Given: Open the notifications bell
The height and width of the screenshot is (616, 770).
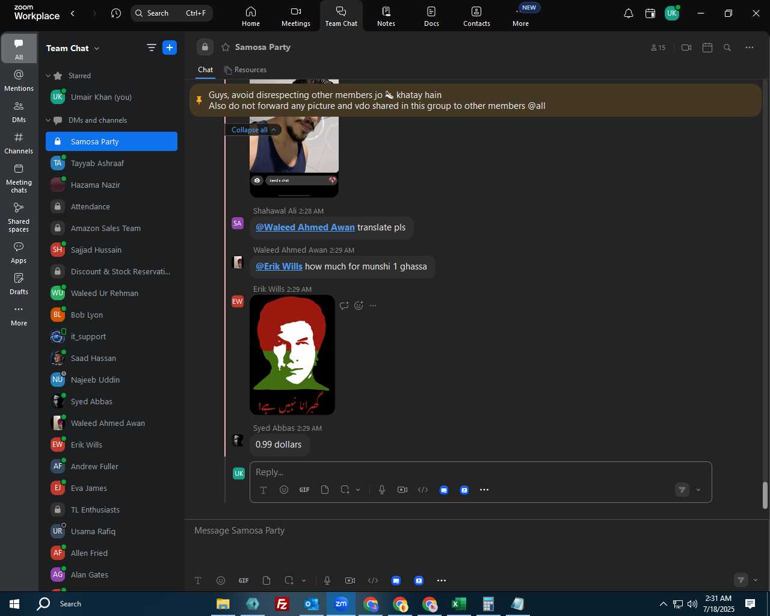Looking at the screenshot, I should tap(628, 13).
